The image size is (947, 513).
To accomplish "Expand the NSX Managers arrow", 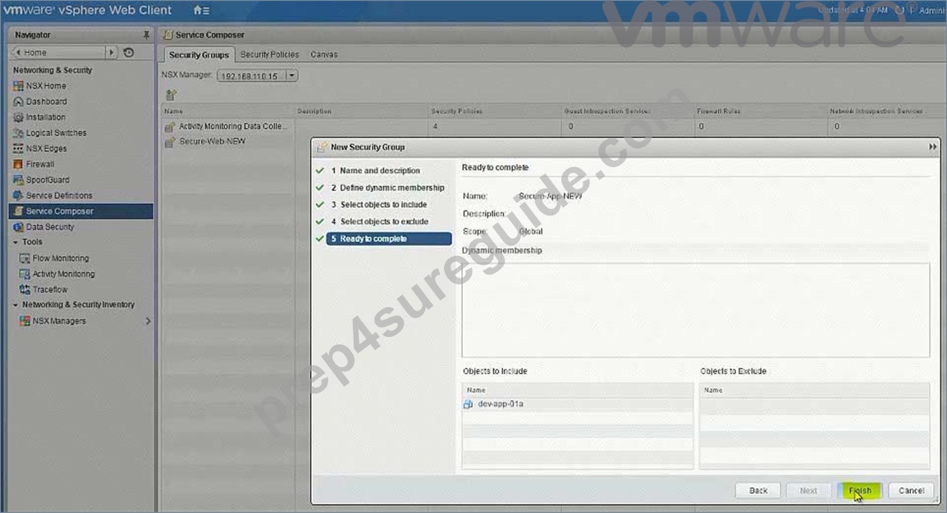I will pyautogui.click(x=148, y=321).
